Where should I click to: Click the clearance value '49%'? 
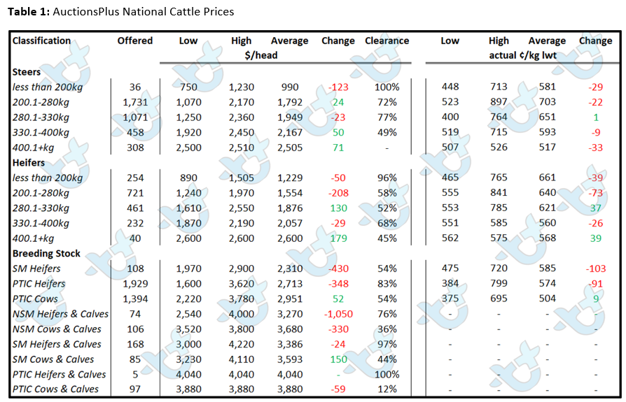(387, 133)
